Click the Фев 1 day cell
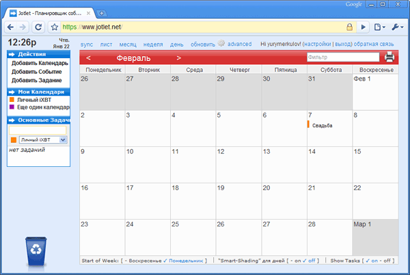Viewport: 410px width, 275px height. pyautogui.click(x=375, y=92)
